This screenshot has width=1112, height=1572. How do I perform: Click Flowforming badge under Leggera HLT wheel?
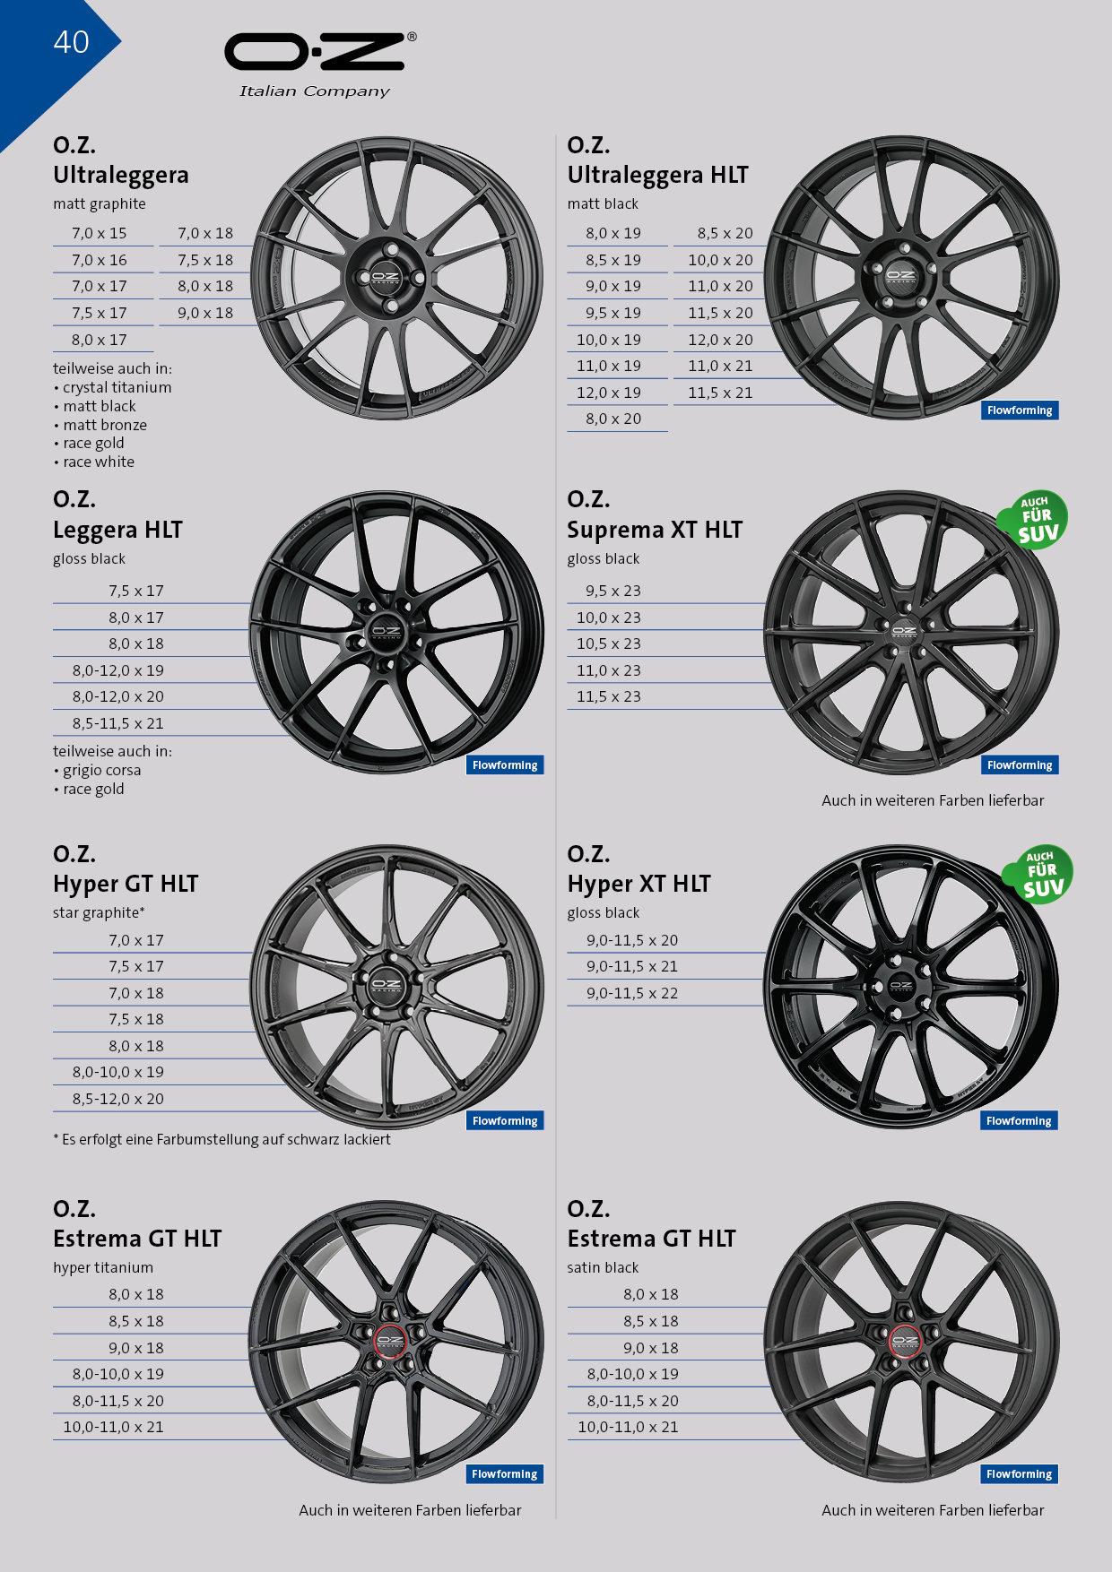(x=505, y=765)
